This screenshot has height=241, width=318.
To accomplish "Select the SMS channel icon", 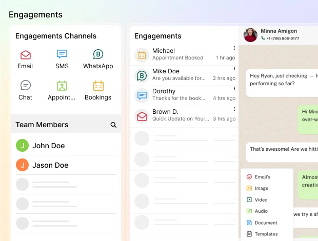I will (62, 54).
